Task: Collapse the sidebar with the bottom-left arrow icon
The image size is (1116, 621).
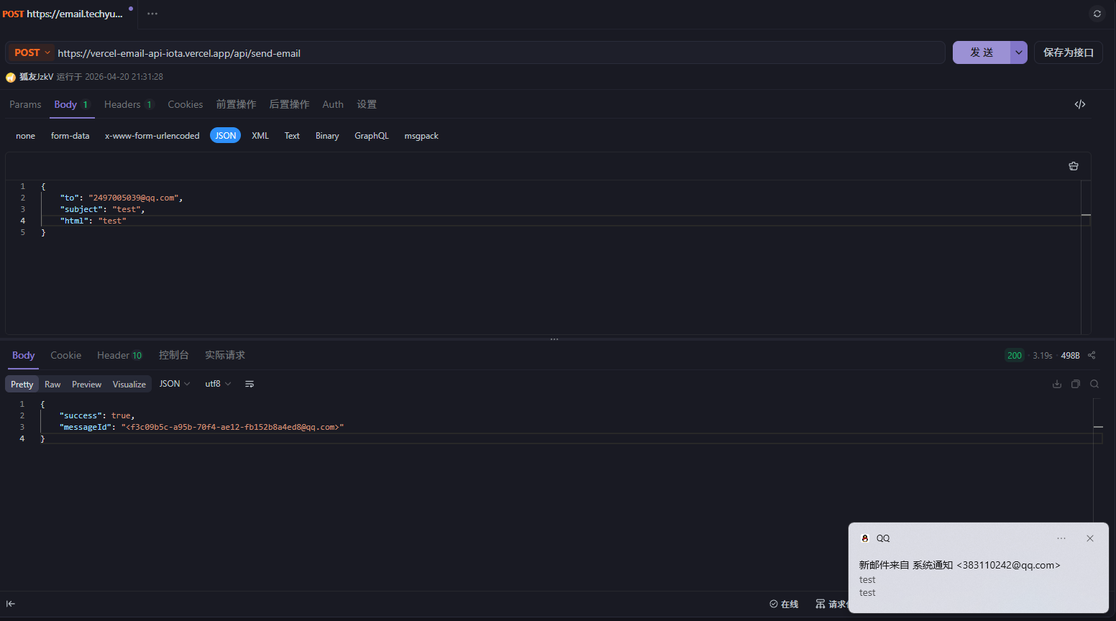Action: (11, 604)
